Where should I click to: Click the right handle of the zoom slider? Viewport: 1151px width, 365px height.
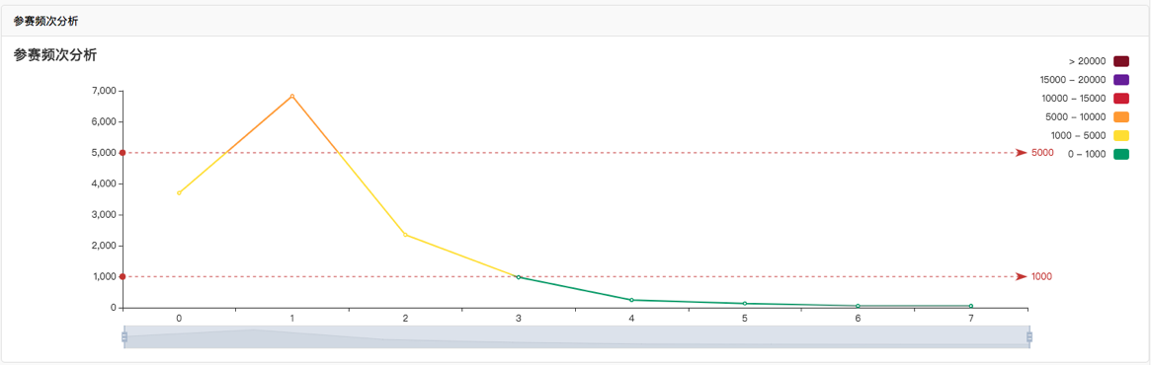[1029, 336]
